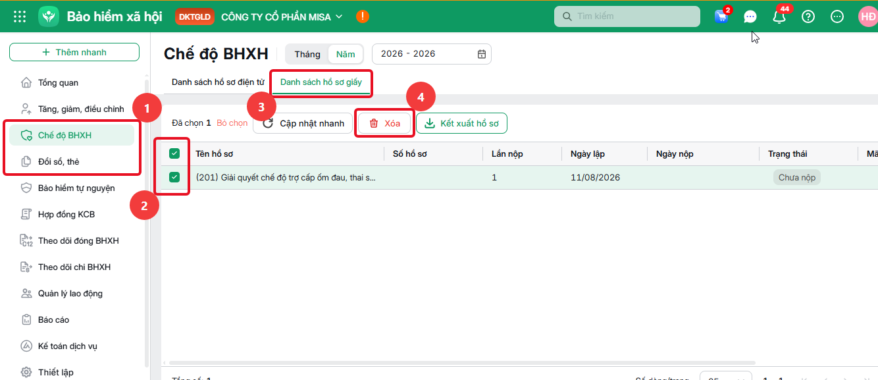Click the Ngày lập column header
878x380 pixels.
pos(588,153)
